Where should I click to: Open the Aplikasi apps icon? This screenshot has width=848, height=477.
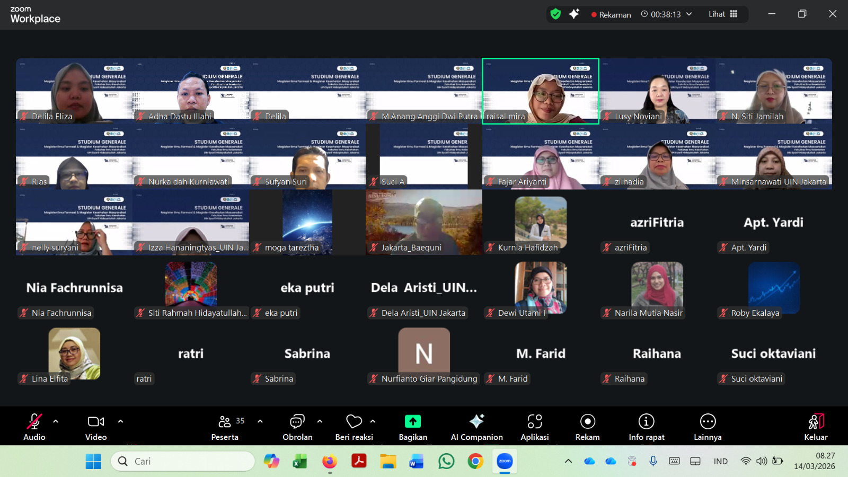click(x=534, y=422)
